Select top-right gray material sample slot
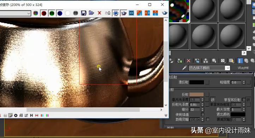The height and width of the screenshot is (138, 255). pyautogui.click(x=232, y=11)
